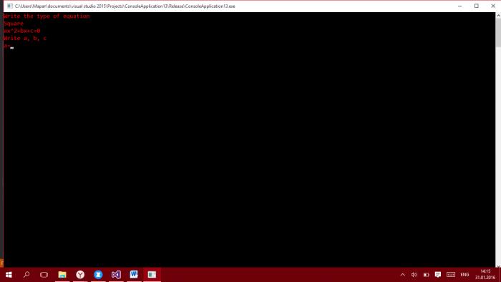The height and width of the screenshot is (282, 501).
Task: Switch input language from ENG
Action: 464,275
